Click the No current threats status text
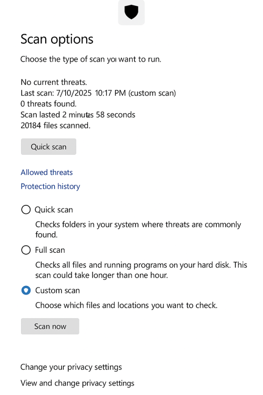Screen dimensions: 263x395 pos(54,82)
